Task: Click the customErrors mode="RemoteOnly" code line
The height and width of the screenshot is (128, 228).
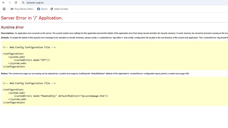Action: click(61, 96)
